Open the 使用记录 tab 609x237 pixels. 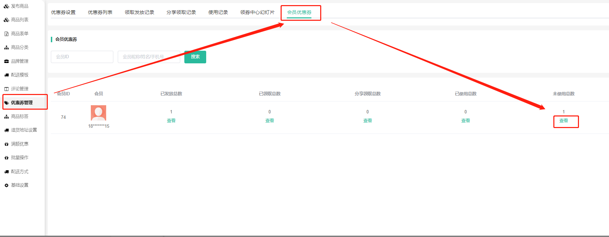tap(218, 12)
